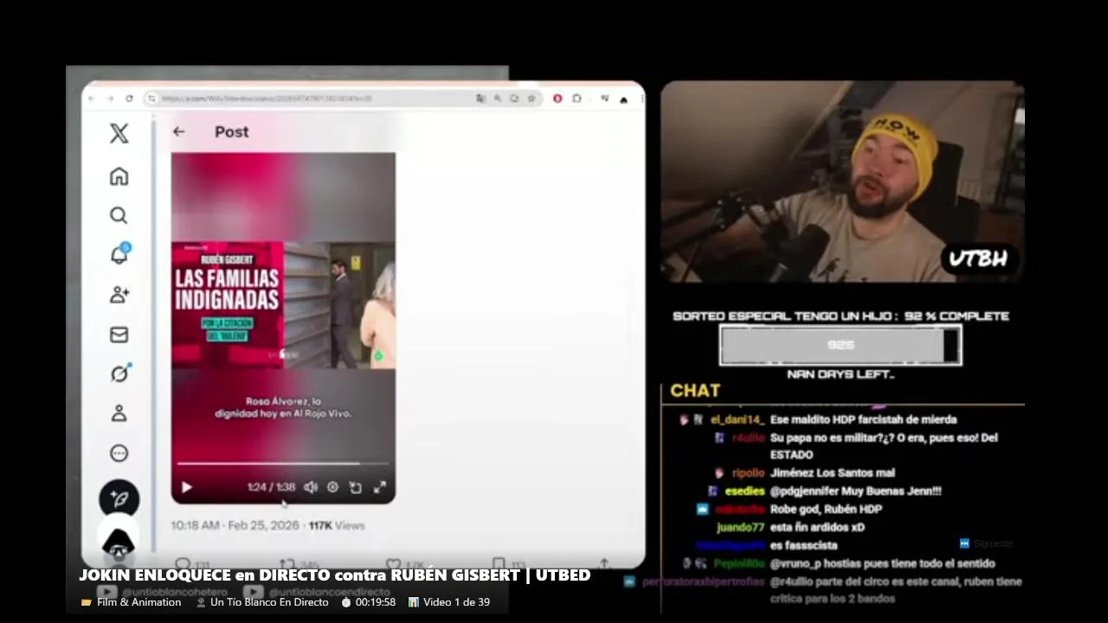Screen dimensions: 1108x623
Task: Click chat message 'es fassscista'
Action: pyautogui.click(x=803, y=546)
